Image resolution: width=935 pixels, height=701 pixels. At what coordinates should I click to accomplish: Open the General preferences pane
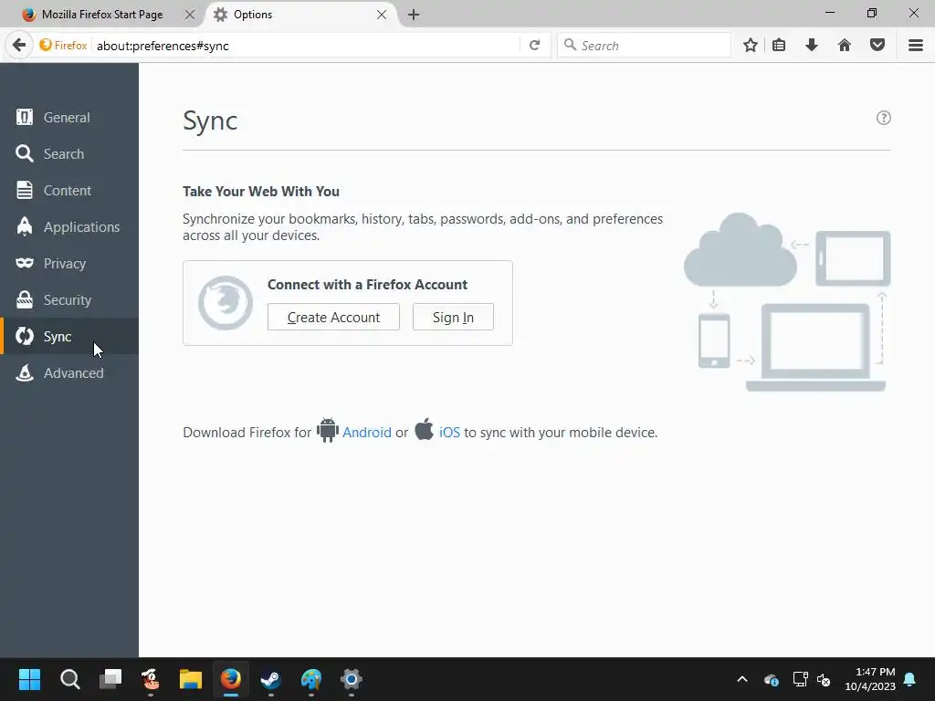(x=69, y=118)
